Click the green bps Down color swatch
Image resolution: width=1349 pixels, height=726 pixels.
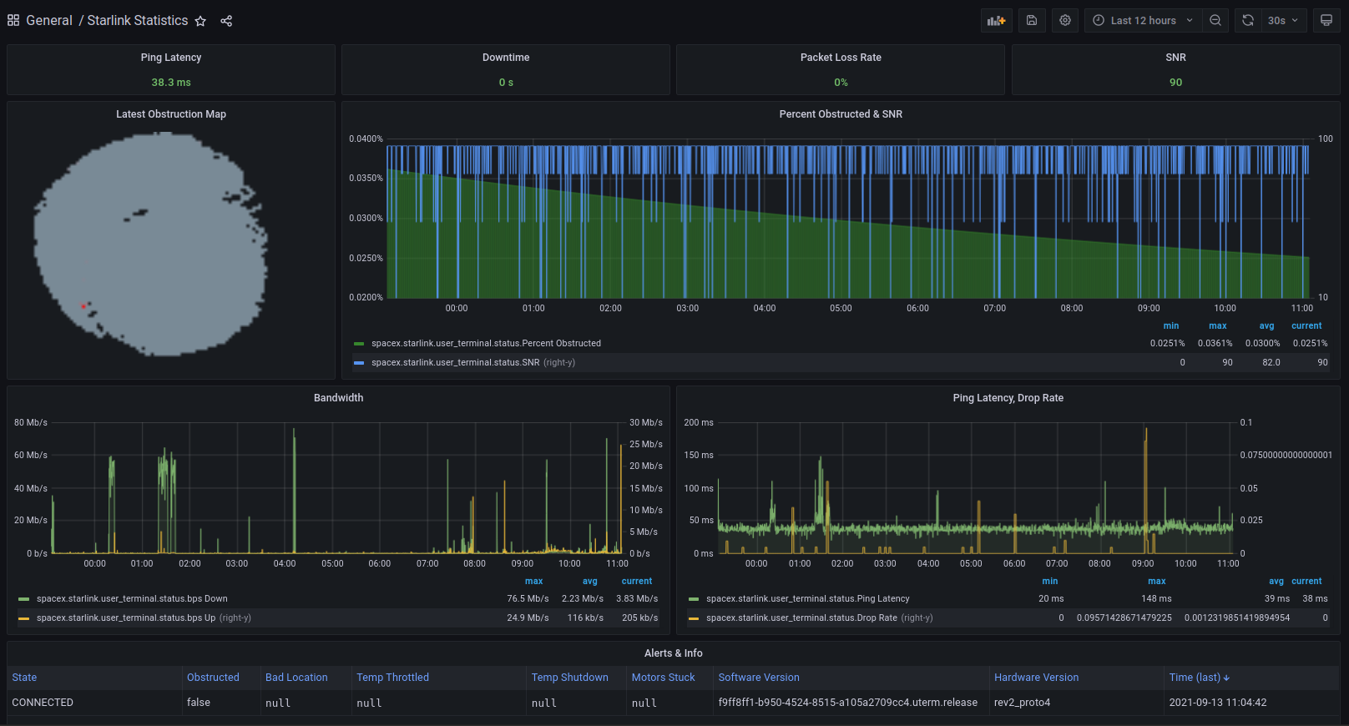pyautogui.click(x=23, y=599)
